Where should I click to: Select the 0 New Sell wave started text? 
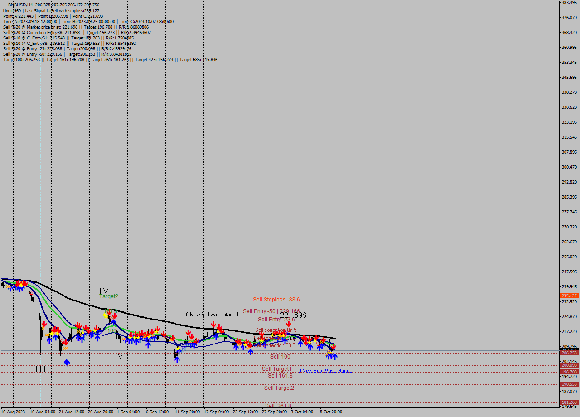pos(212,314)
